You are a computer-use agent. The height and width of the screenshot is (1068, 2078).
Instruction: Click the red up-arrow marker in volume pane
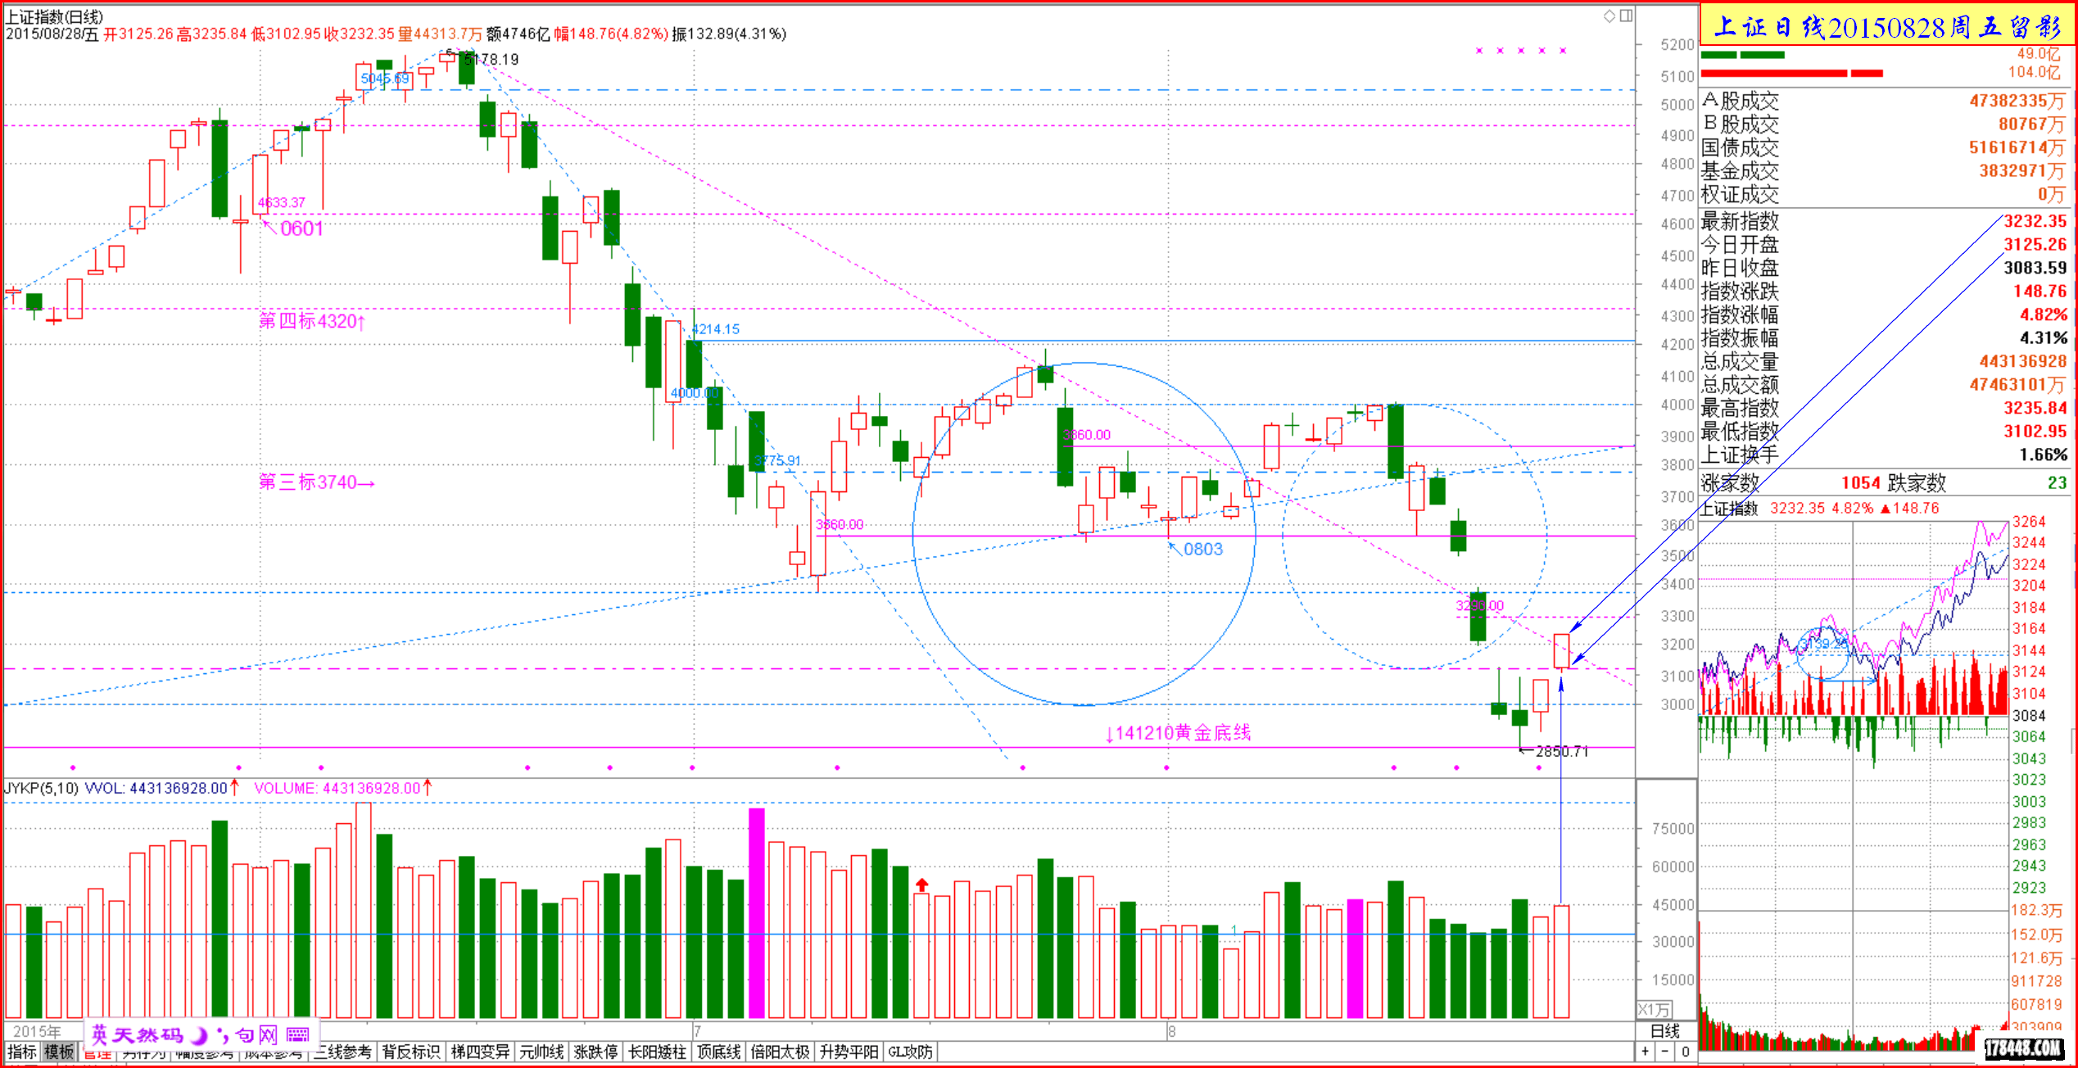pos(922,885)
